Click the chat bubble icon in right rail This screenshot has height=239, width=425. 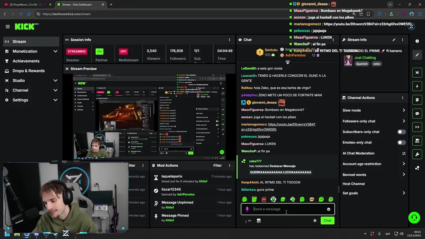[417, 114]
